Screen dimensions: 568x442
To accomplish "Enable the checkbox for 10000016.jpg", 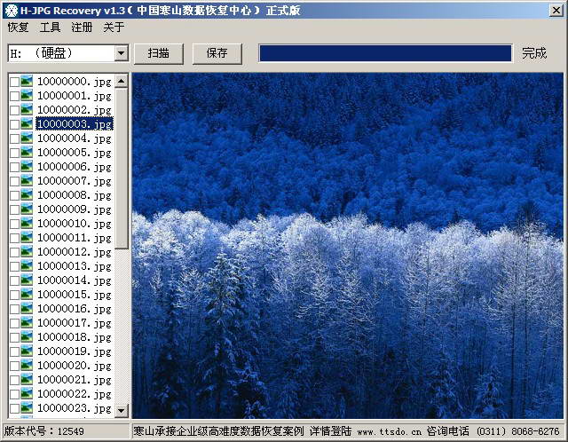I will click(x=14, y=309).
